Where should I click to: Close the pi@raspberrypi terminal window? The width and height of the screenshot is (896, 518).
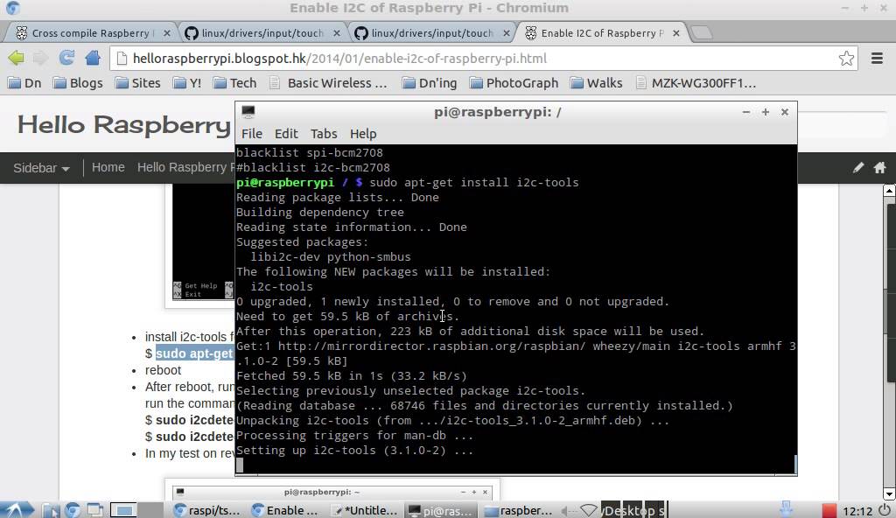tap(785, 112)
